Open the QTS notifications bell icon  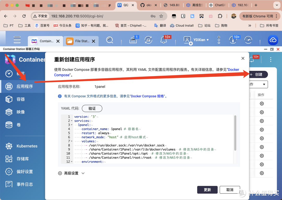click(164, 40)
